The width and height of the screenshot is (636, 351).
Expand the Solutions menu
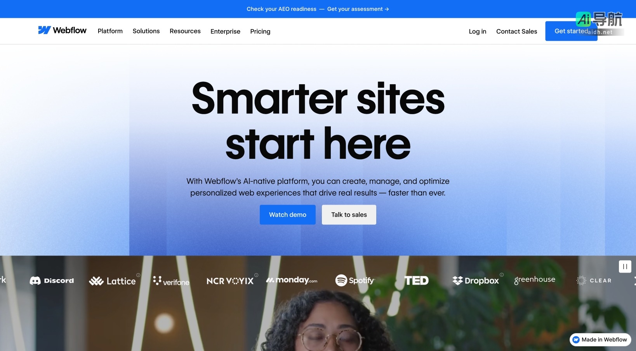[146, 31]
